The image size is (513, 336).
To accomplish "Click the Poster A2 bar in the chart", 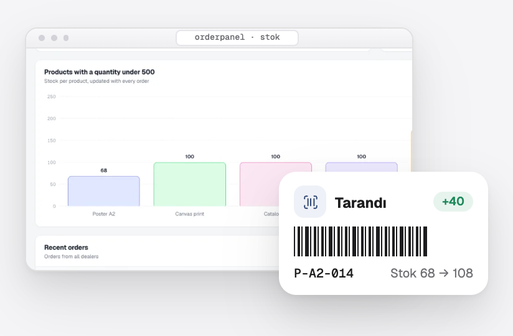I will coord(104,191).
